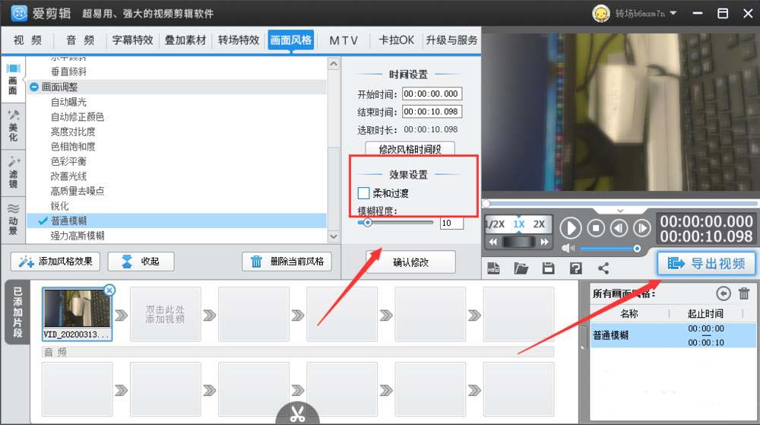Select 普通模糊 row in style list
The image size is (760, 425).
176,221
